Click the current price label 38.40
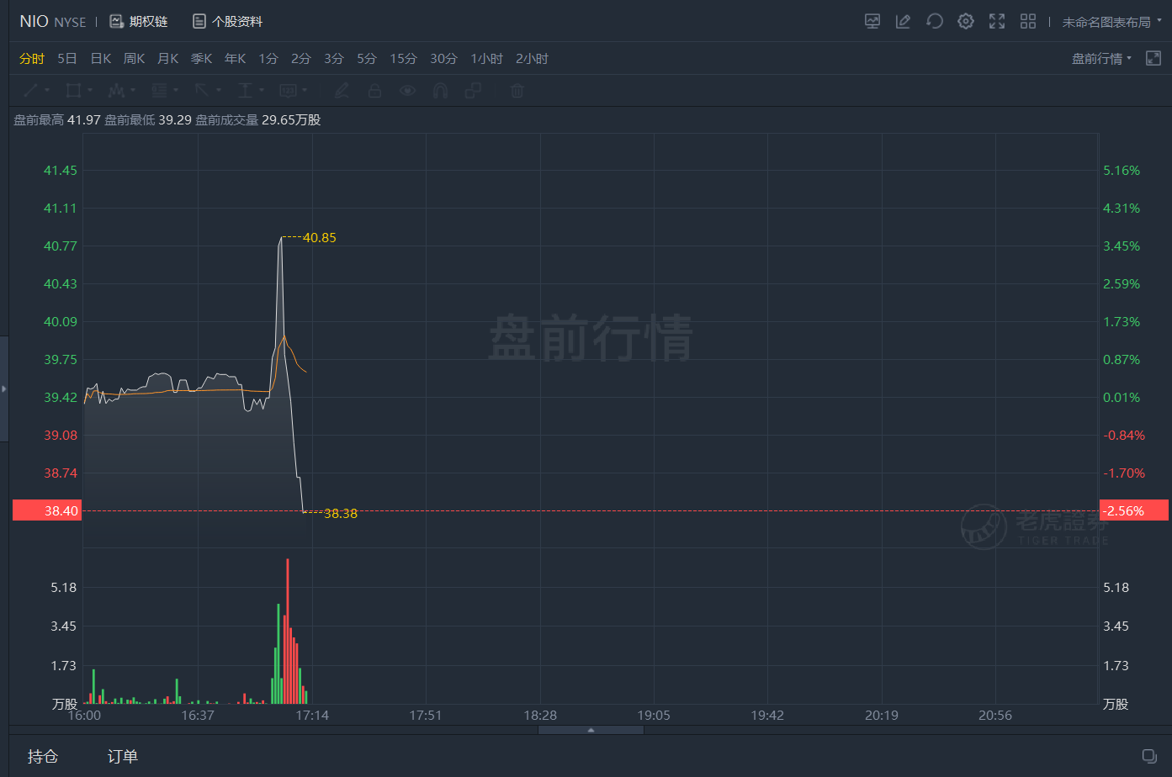Viewport: 1172px width, 777px height. pyautogui.click(x=47, y=510)
